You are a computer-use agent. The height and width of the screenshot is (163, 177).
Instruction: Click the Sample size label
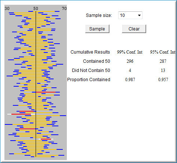pos(99,15)
